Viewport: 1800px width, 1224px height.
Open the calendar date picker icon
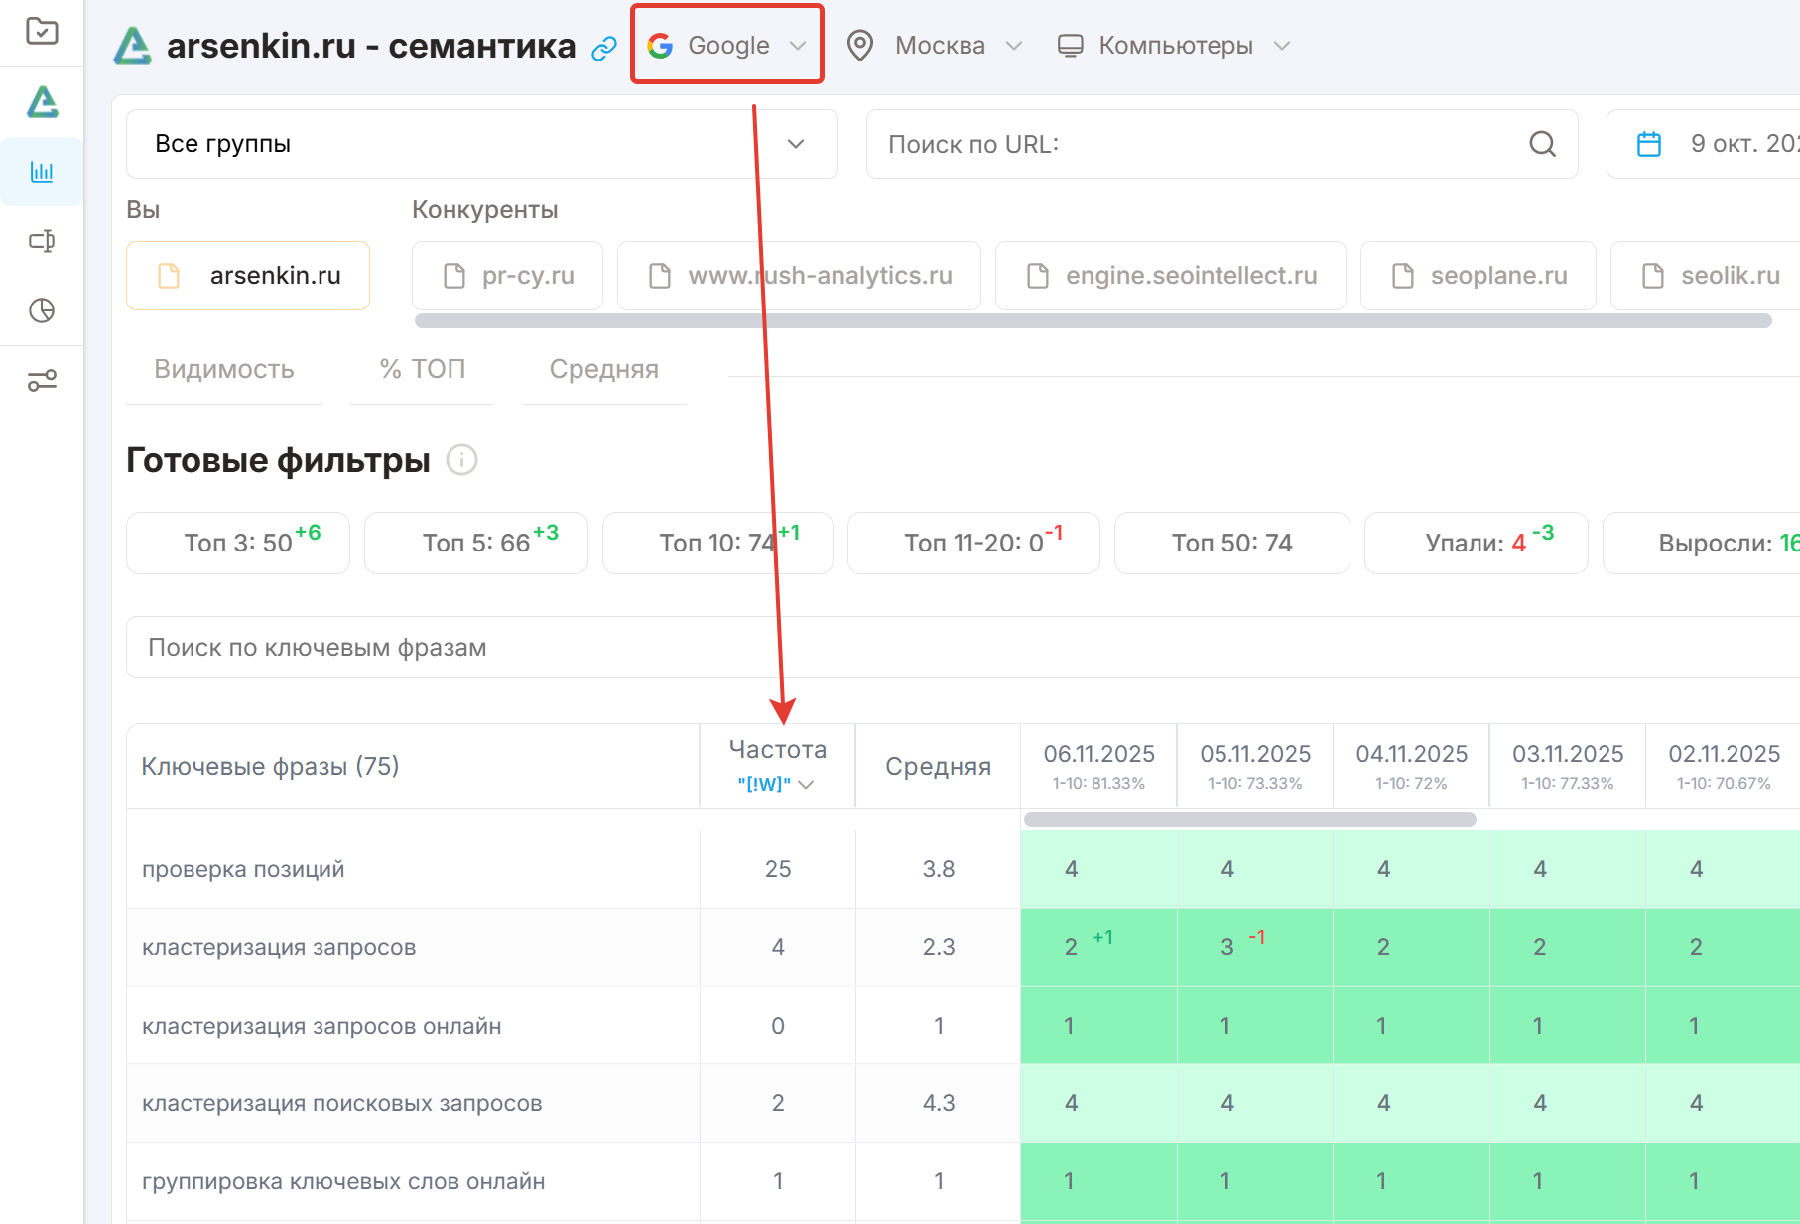coord(1648,144)
